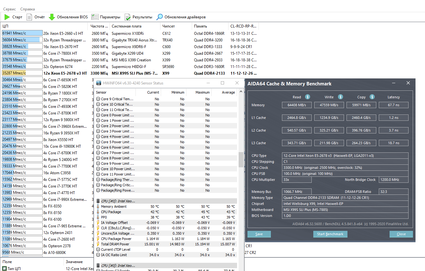The image size is (425, 271).
Task: Click the CLR (CBo/LLC/Ring) lightning icon
Action: (98, 228)
